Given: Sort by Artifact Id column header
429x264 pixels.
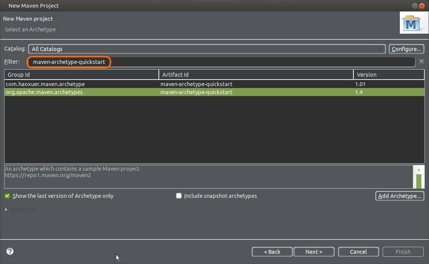Looking at the screenshot, I should click(256, 75).
